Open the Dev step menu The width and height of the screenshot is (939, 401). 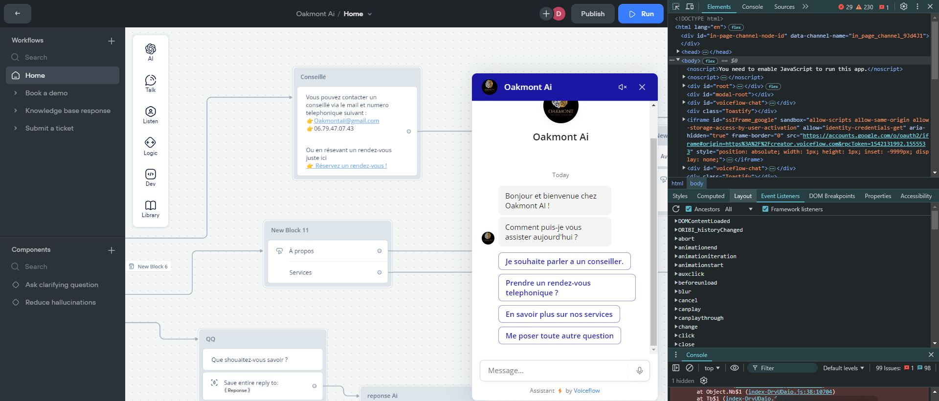coord(151,178)
